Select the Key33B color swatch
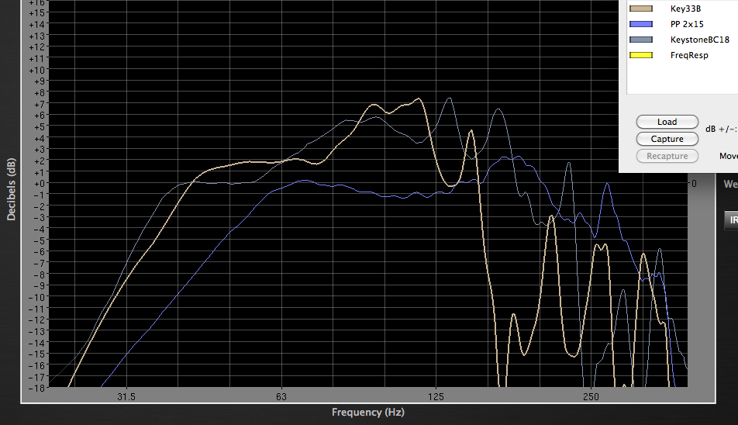Screen dimensions: 738x425 coord(641,9)
